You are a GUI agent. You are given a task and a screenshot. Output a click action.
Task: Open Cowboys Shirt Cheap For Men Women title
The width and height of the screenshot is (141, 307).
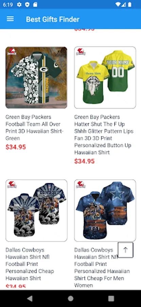(102, 267)
